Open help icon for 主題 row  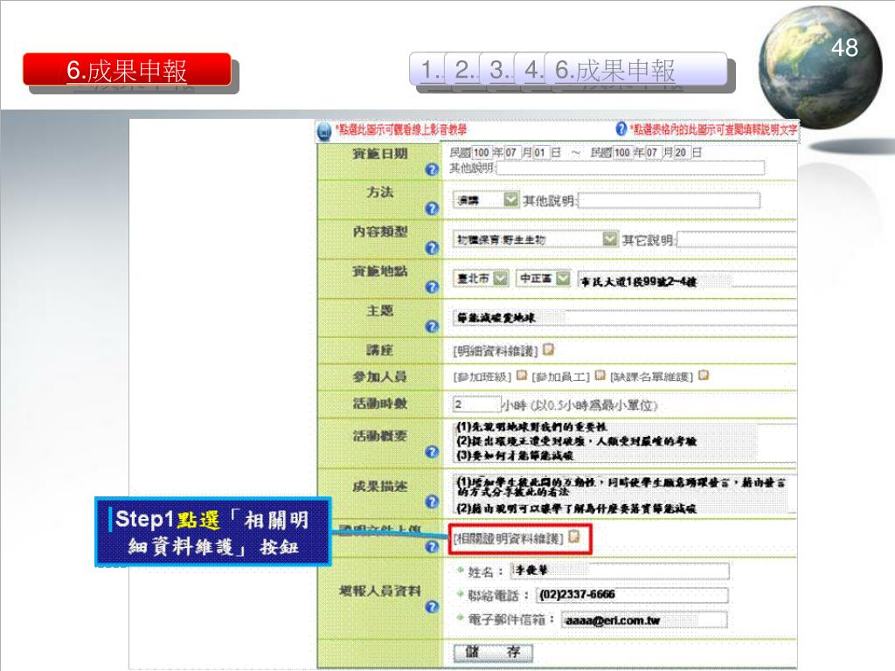pyautogui.click(x=432, y=327)
